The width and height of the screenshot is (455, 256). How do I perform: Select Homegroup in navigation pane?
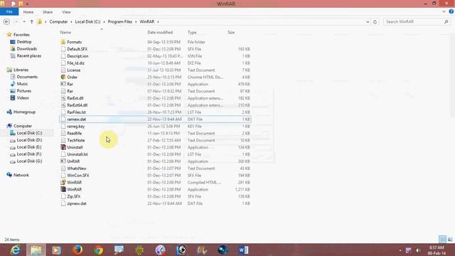click(x=24, y=112)
